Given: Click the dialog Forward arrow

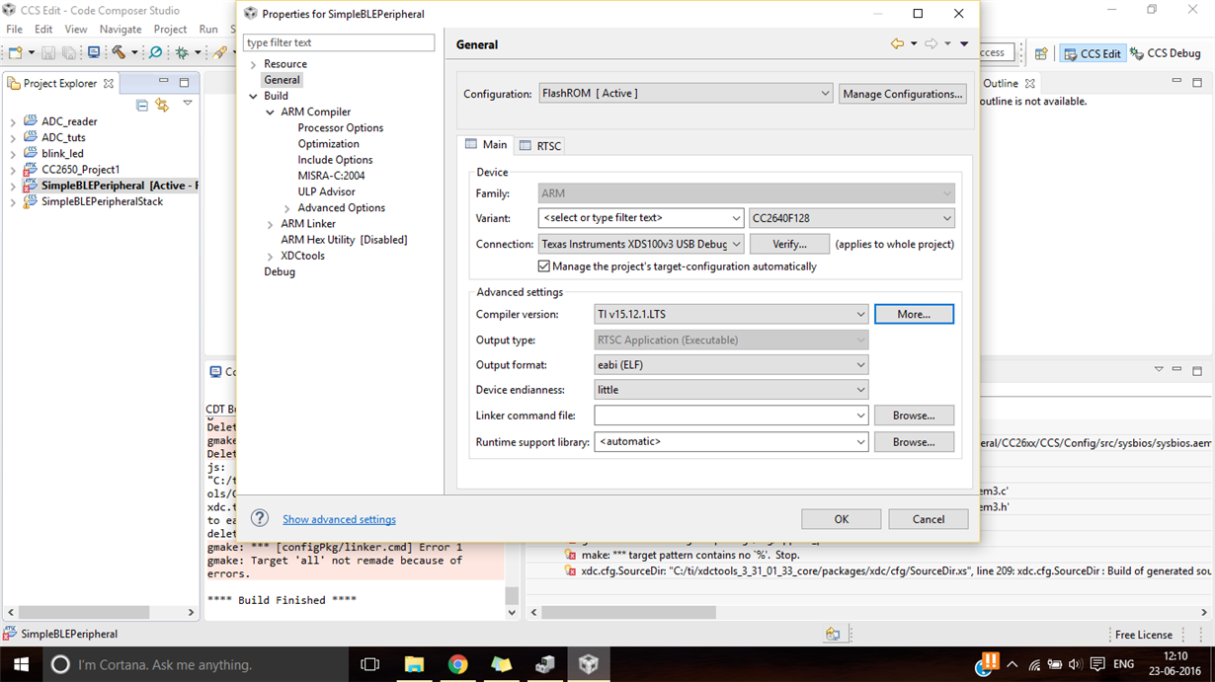Looking at the screenshot, I should [931, 43].
